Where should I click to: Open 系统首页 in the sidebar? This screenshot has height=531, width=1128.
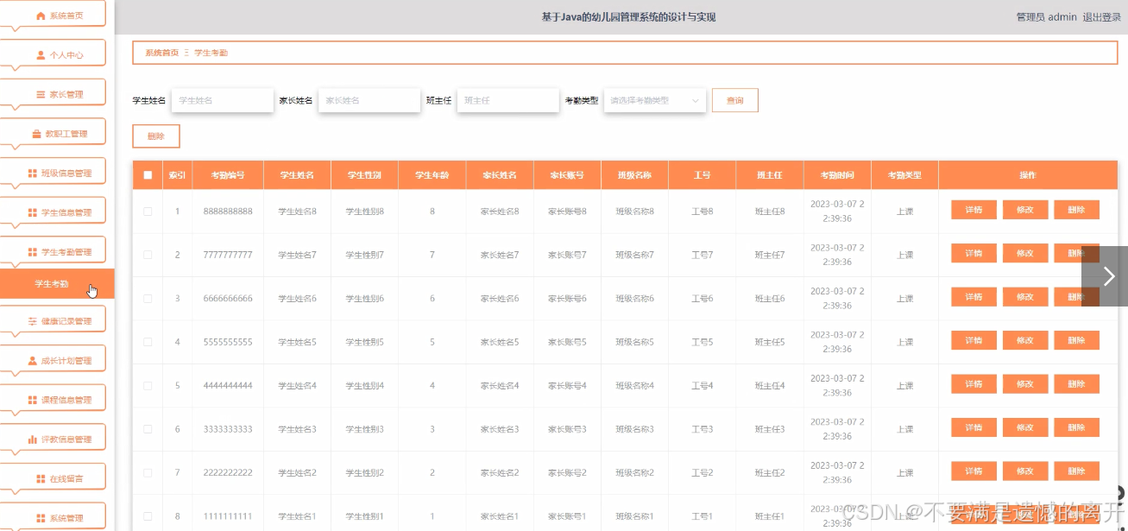pos(54,16)
